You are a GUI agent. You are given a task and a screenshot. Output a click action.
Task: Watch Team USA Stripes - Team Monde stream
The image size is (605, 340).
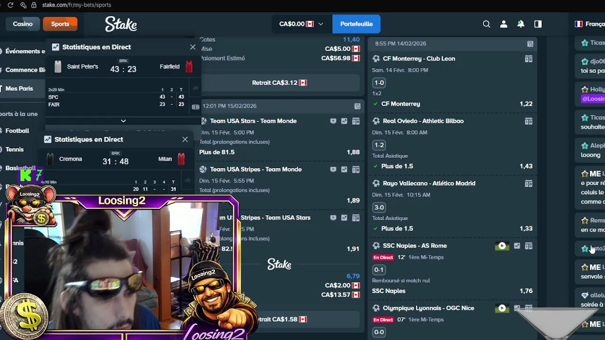click(x=333, y=170)
